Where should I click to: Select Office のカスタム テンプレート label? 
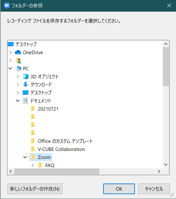coord(65,141)
